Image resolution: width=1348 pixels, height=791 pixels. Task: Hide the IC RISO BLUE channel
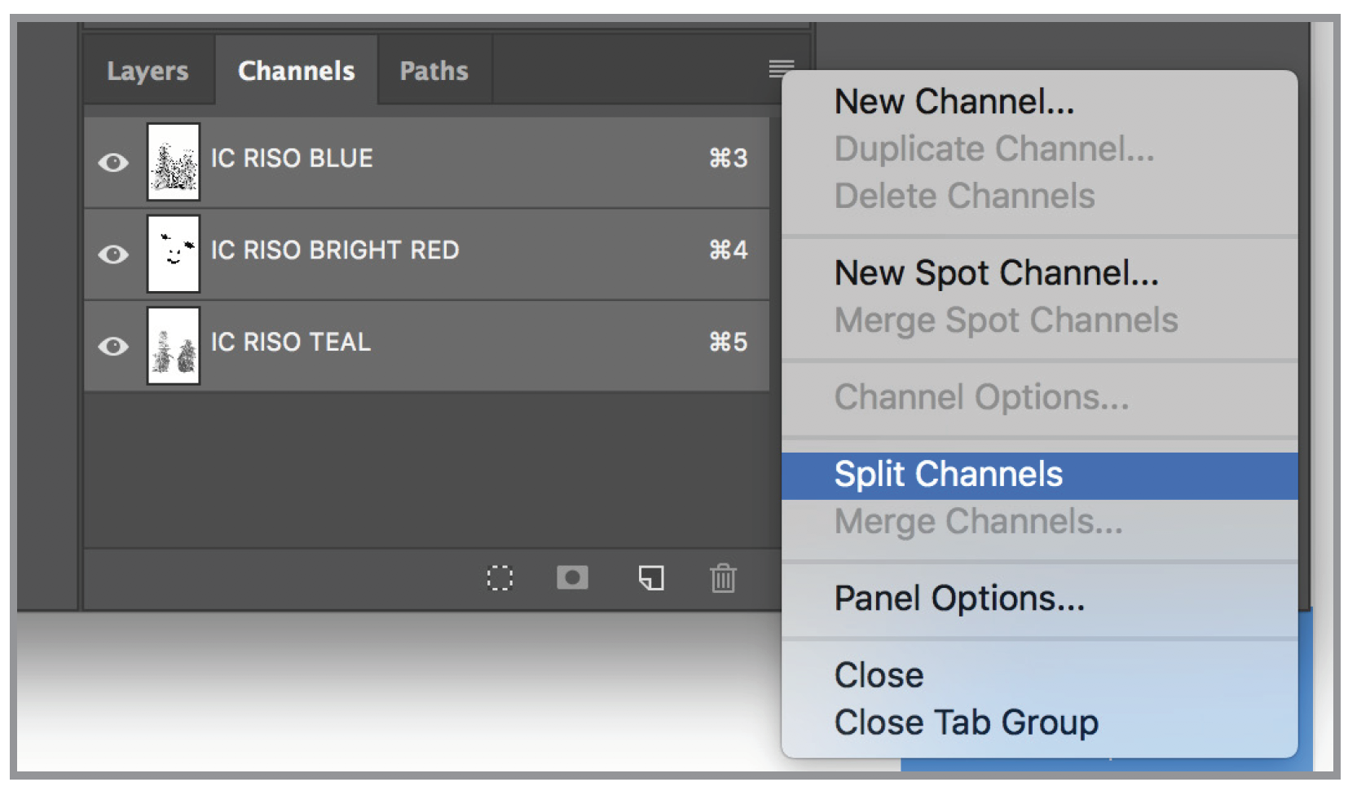(x=113, y=162)
